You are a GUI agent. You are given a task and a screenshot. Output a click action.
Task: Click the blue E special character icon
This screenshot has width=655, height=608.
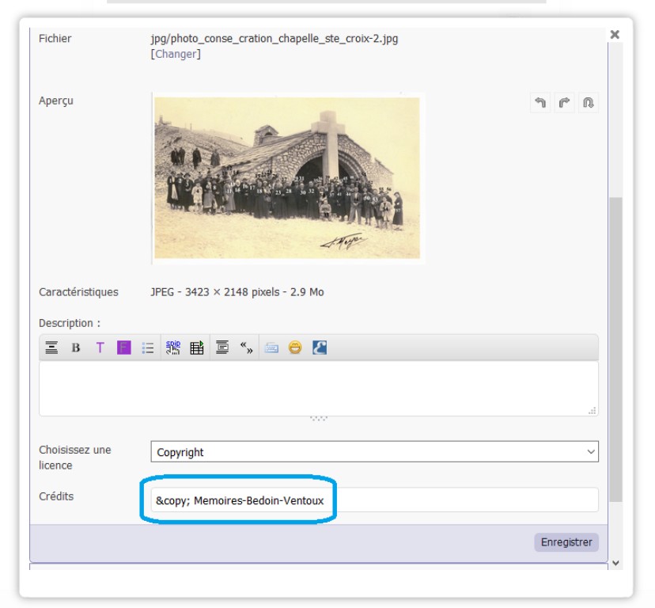click(320, 348)
